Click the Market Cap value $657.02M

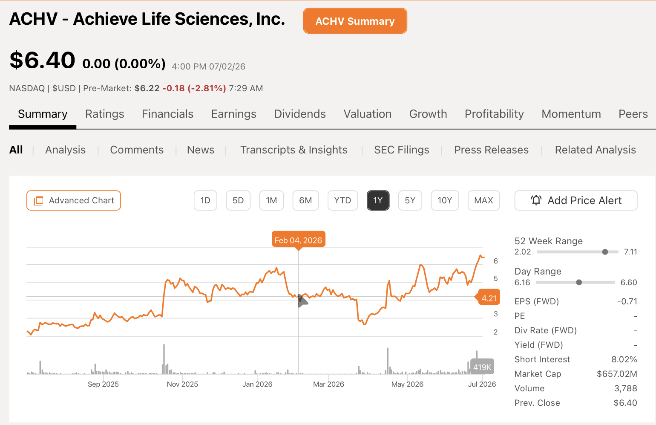click(617, 374)
